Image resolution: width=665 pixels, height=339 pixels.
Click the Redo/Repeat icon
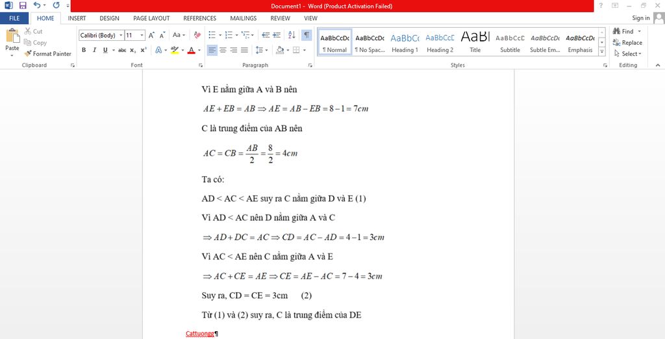click(x=56, y=5)
